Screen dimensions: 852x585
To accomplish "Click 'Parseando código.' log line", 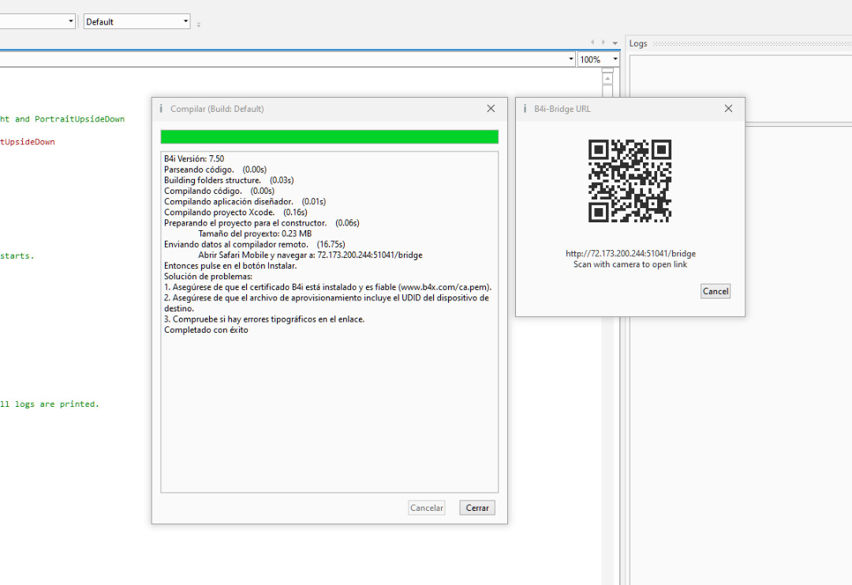I will click(x=215, y=170).
